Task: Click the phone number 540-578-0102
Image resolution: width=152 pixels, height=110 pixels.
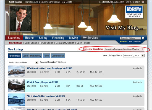Action: [x=133, y=2]
